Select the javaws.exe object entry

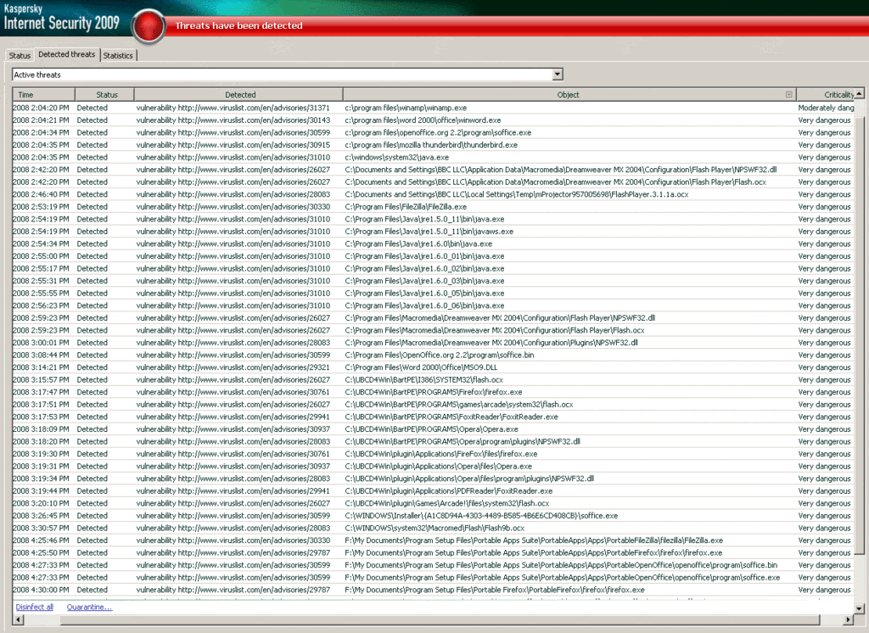(429, 232)
